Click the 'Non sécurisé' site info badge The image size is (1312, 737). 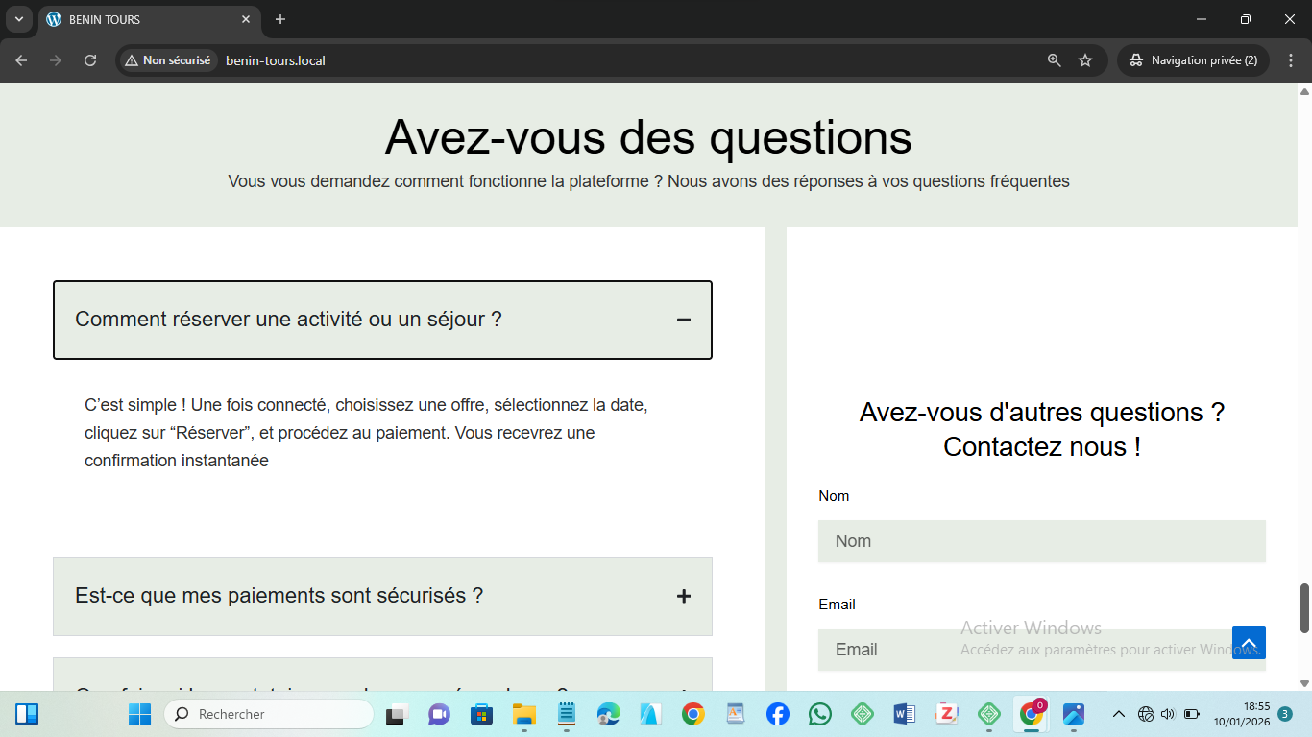pyautogui.click(x=167, y=60)
